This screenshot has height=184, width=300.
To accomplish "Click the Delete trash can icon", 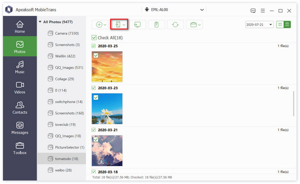I will 156,25.
